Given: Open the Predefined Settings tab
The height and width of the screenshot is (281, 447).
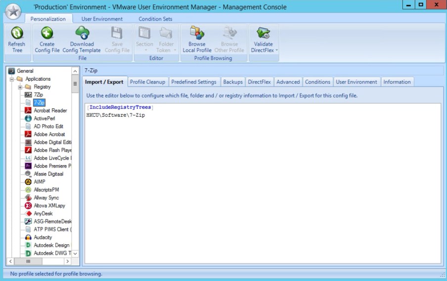Looking at the screenshot, I should tap(194, 82).
